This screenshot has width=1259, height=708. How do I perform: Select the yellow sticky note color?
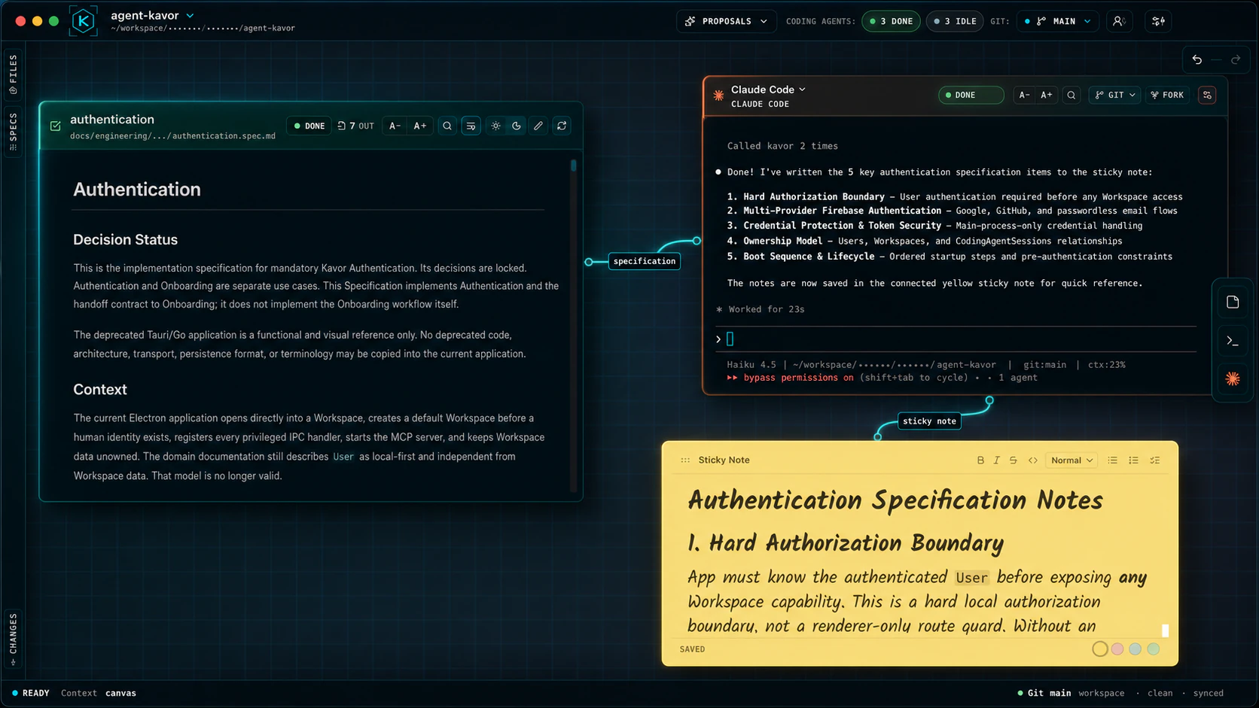point(1099,649)
